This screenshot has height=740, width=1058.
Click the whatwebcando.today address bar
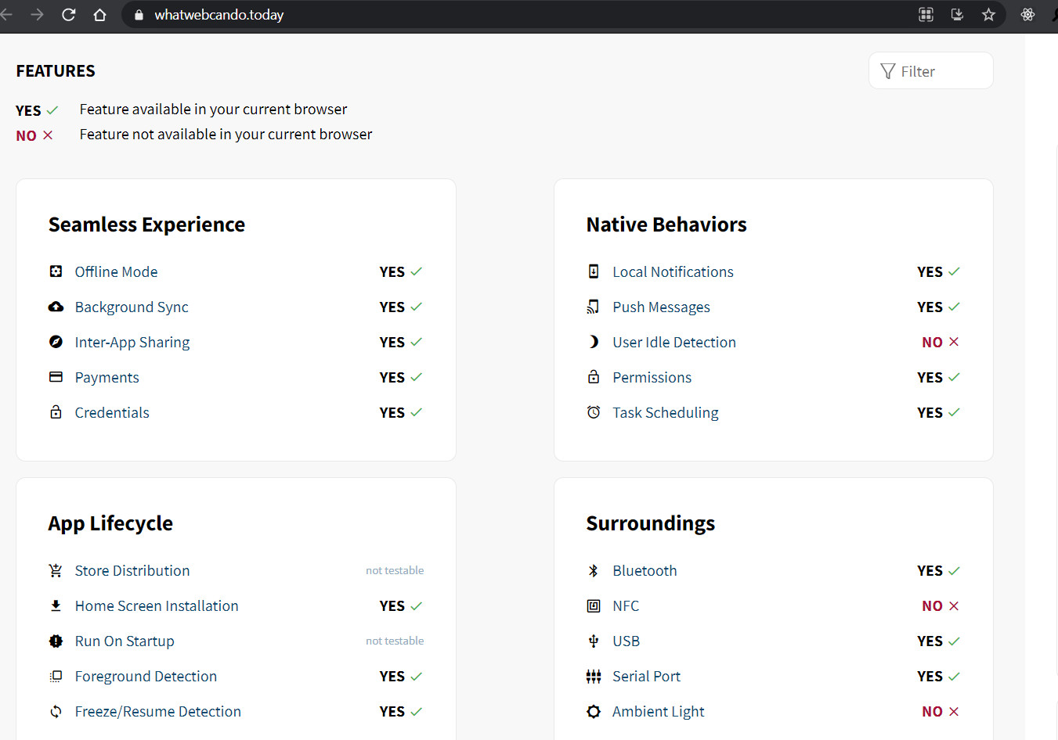click(x=470, y=15)
